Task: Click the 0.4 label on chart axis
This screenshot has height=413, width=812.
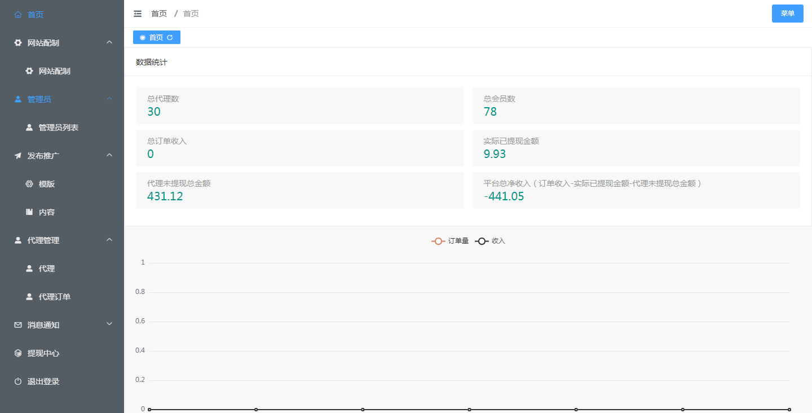Action: 140,350
